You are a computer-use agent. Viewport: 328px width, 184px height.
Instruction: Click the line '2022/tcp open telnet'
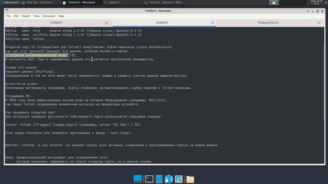tap(25, 39)
